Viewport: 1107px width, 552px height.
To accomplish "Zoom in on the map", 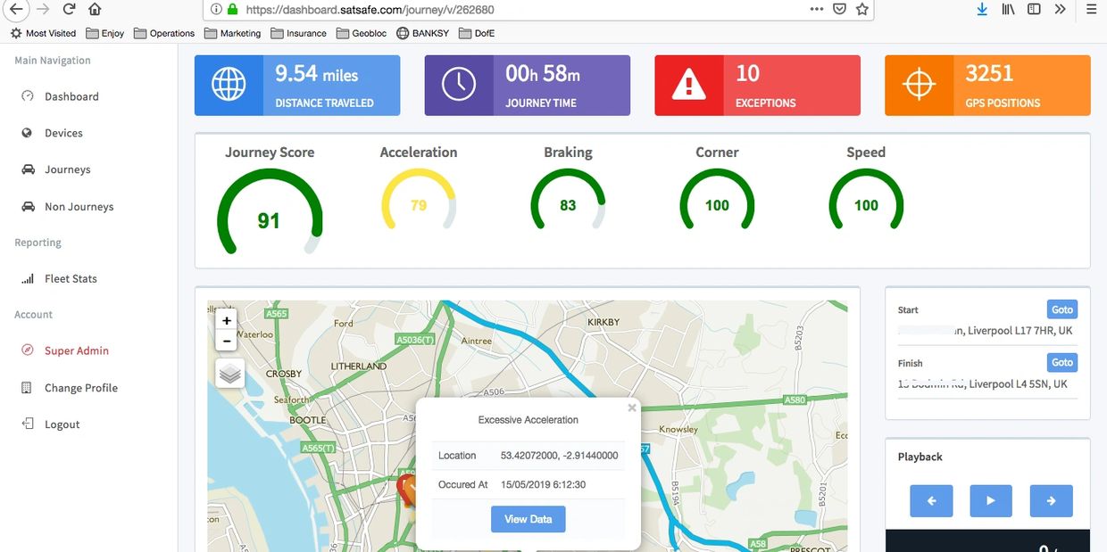I will click(227, 321).
